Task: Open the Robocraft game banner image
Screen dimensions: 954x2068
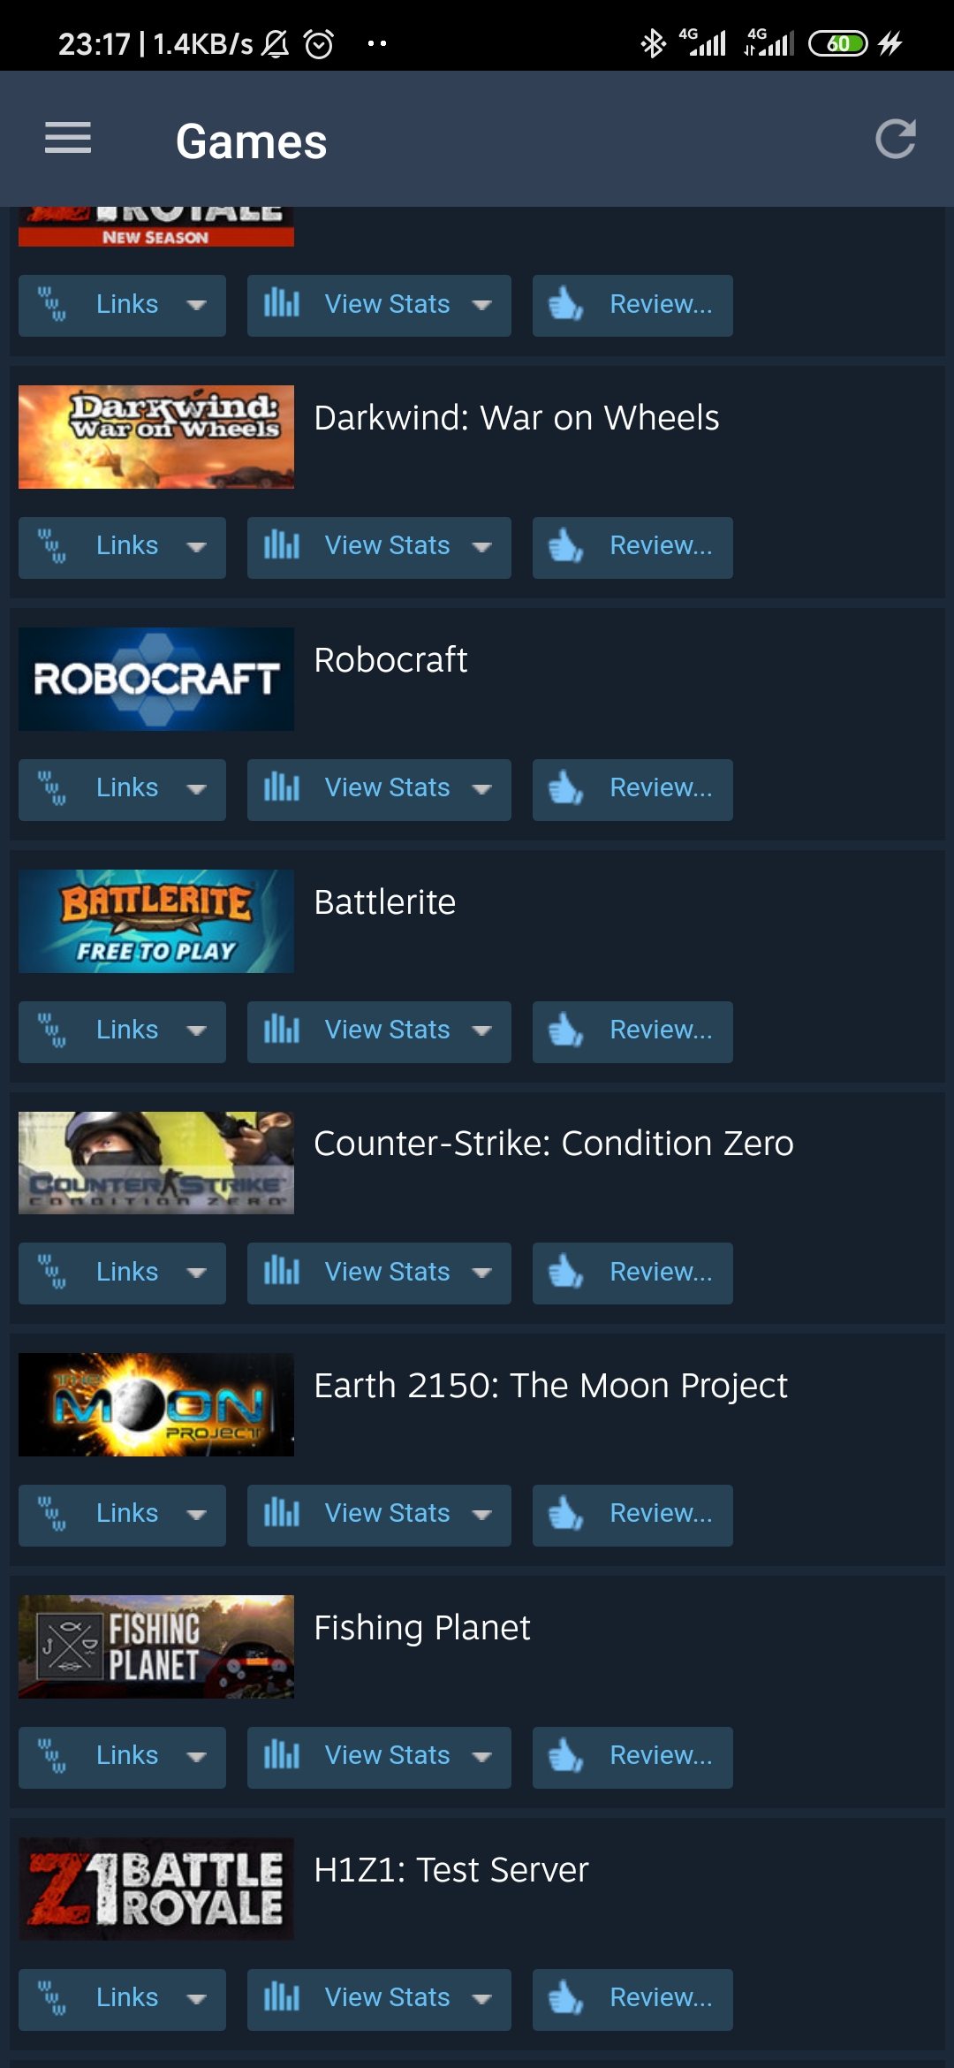Action: tap(156, 679)
